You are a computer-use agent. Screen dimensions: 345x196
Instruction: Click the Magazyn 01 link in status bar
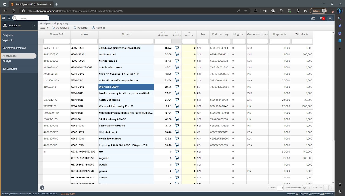tap(310, 194)
